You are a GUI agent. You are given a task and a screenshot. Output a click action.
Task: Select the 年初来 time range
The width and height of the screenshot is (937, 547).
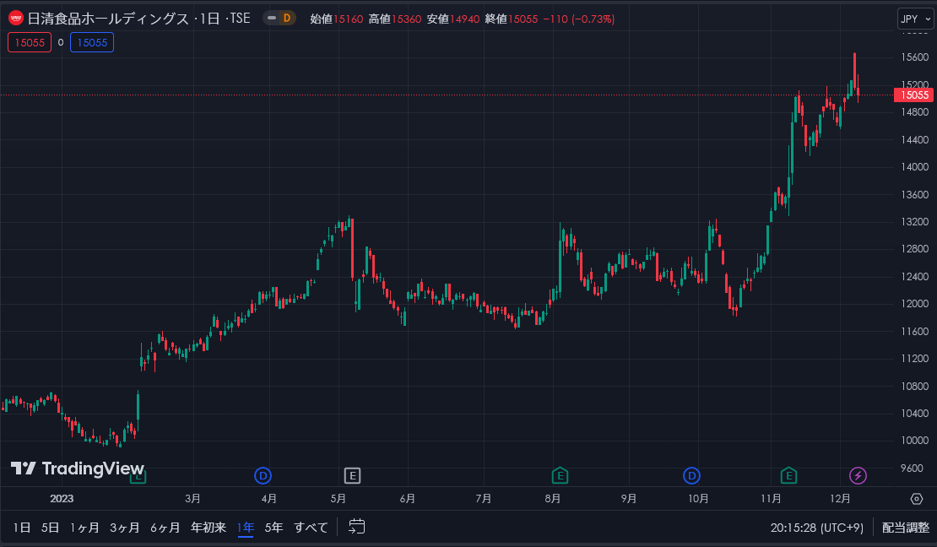coord(209,528)
